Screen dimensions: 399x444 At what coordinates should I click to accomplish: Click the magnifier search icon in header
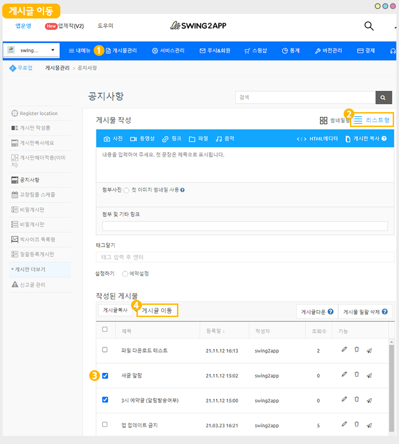tap(369, 26)
